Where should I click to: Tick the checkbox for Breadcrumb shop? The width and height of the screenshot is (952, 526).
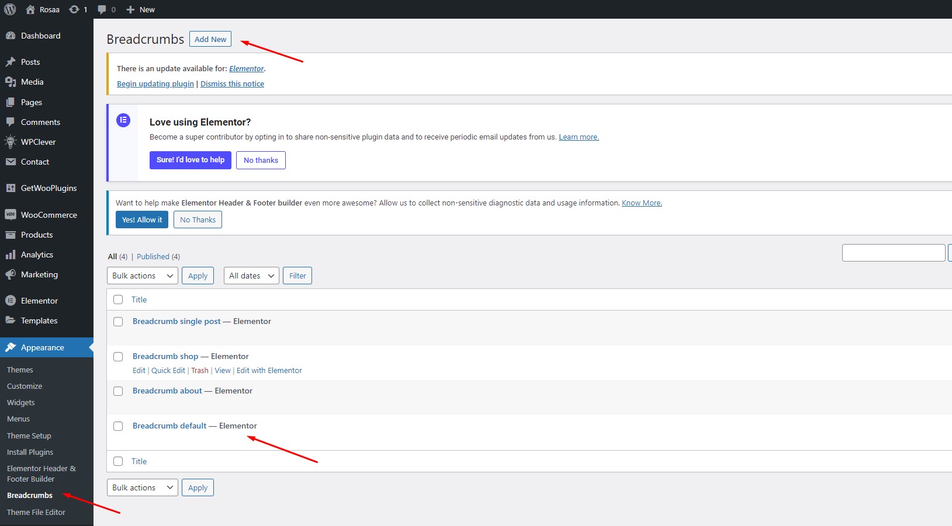pos(118,357)
